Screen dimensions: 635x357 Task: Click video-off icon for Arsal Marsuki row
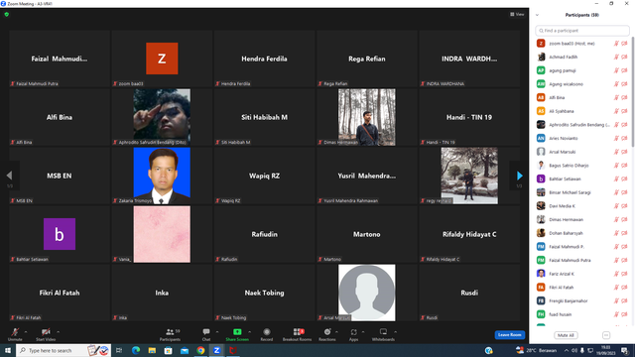coord(624,152)
